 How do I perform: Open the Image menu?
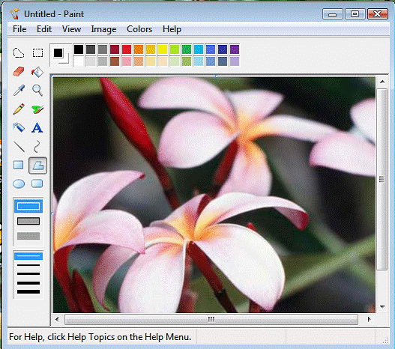[x=103, y=29]
